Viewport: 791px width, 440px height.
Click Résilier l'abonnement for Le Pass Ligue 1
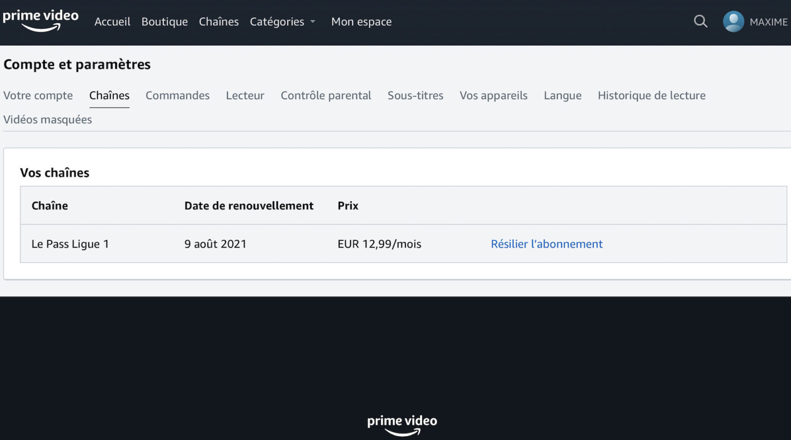546,244
